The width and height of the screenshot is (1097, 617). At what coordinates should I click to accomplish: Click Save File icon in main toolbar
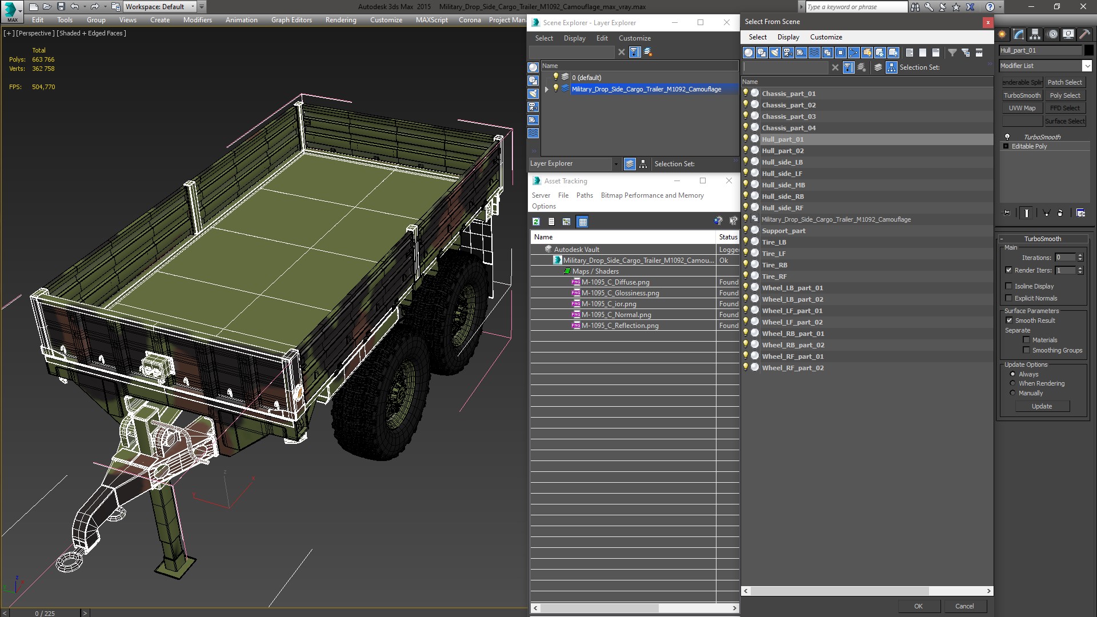pyautogui.click(x=61, y=7)
